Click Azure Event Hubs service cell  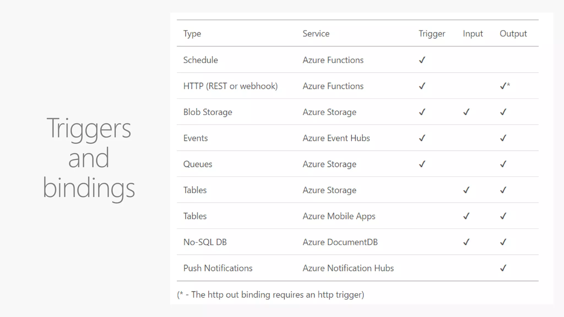pyautogui.click(x=336, y=138)
